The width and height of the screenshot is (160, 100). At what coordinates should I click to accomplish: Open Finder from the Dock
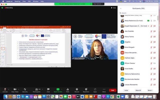pos(5,96)
